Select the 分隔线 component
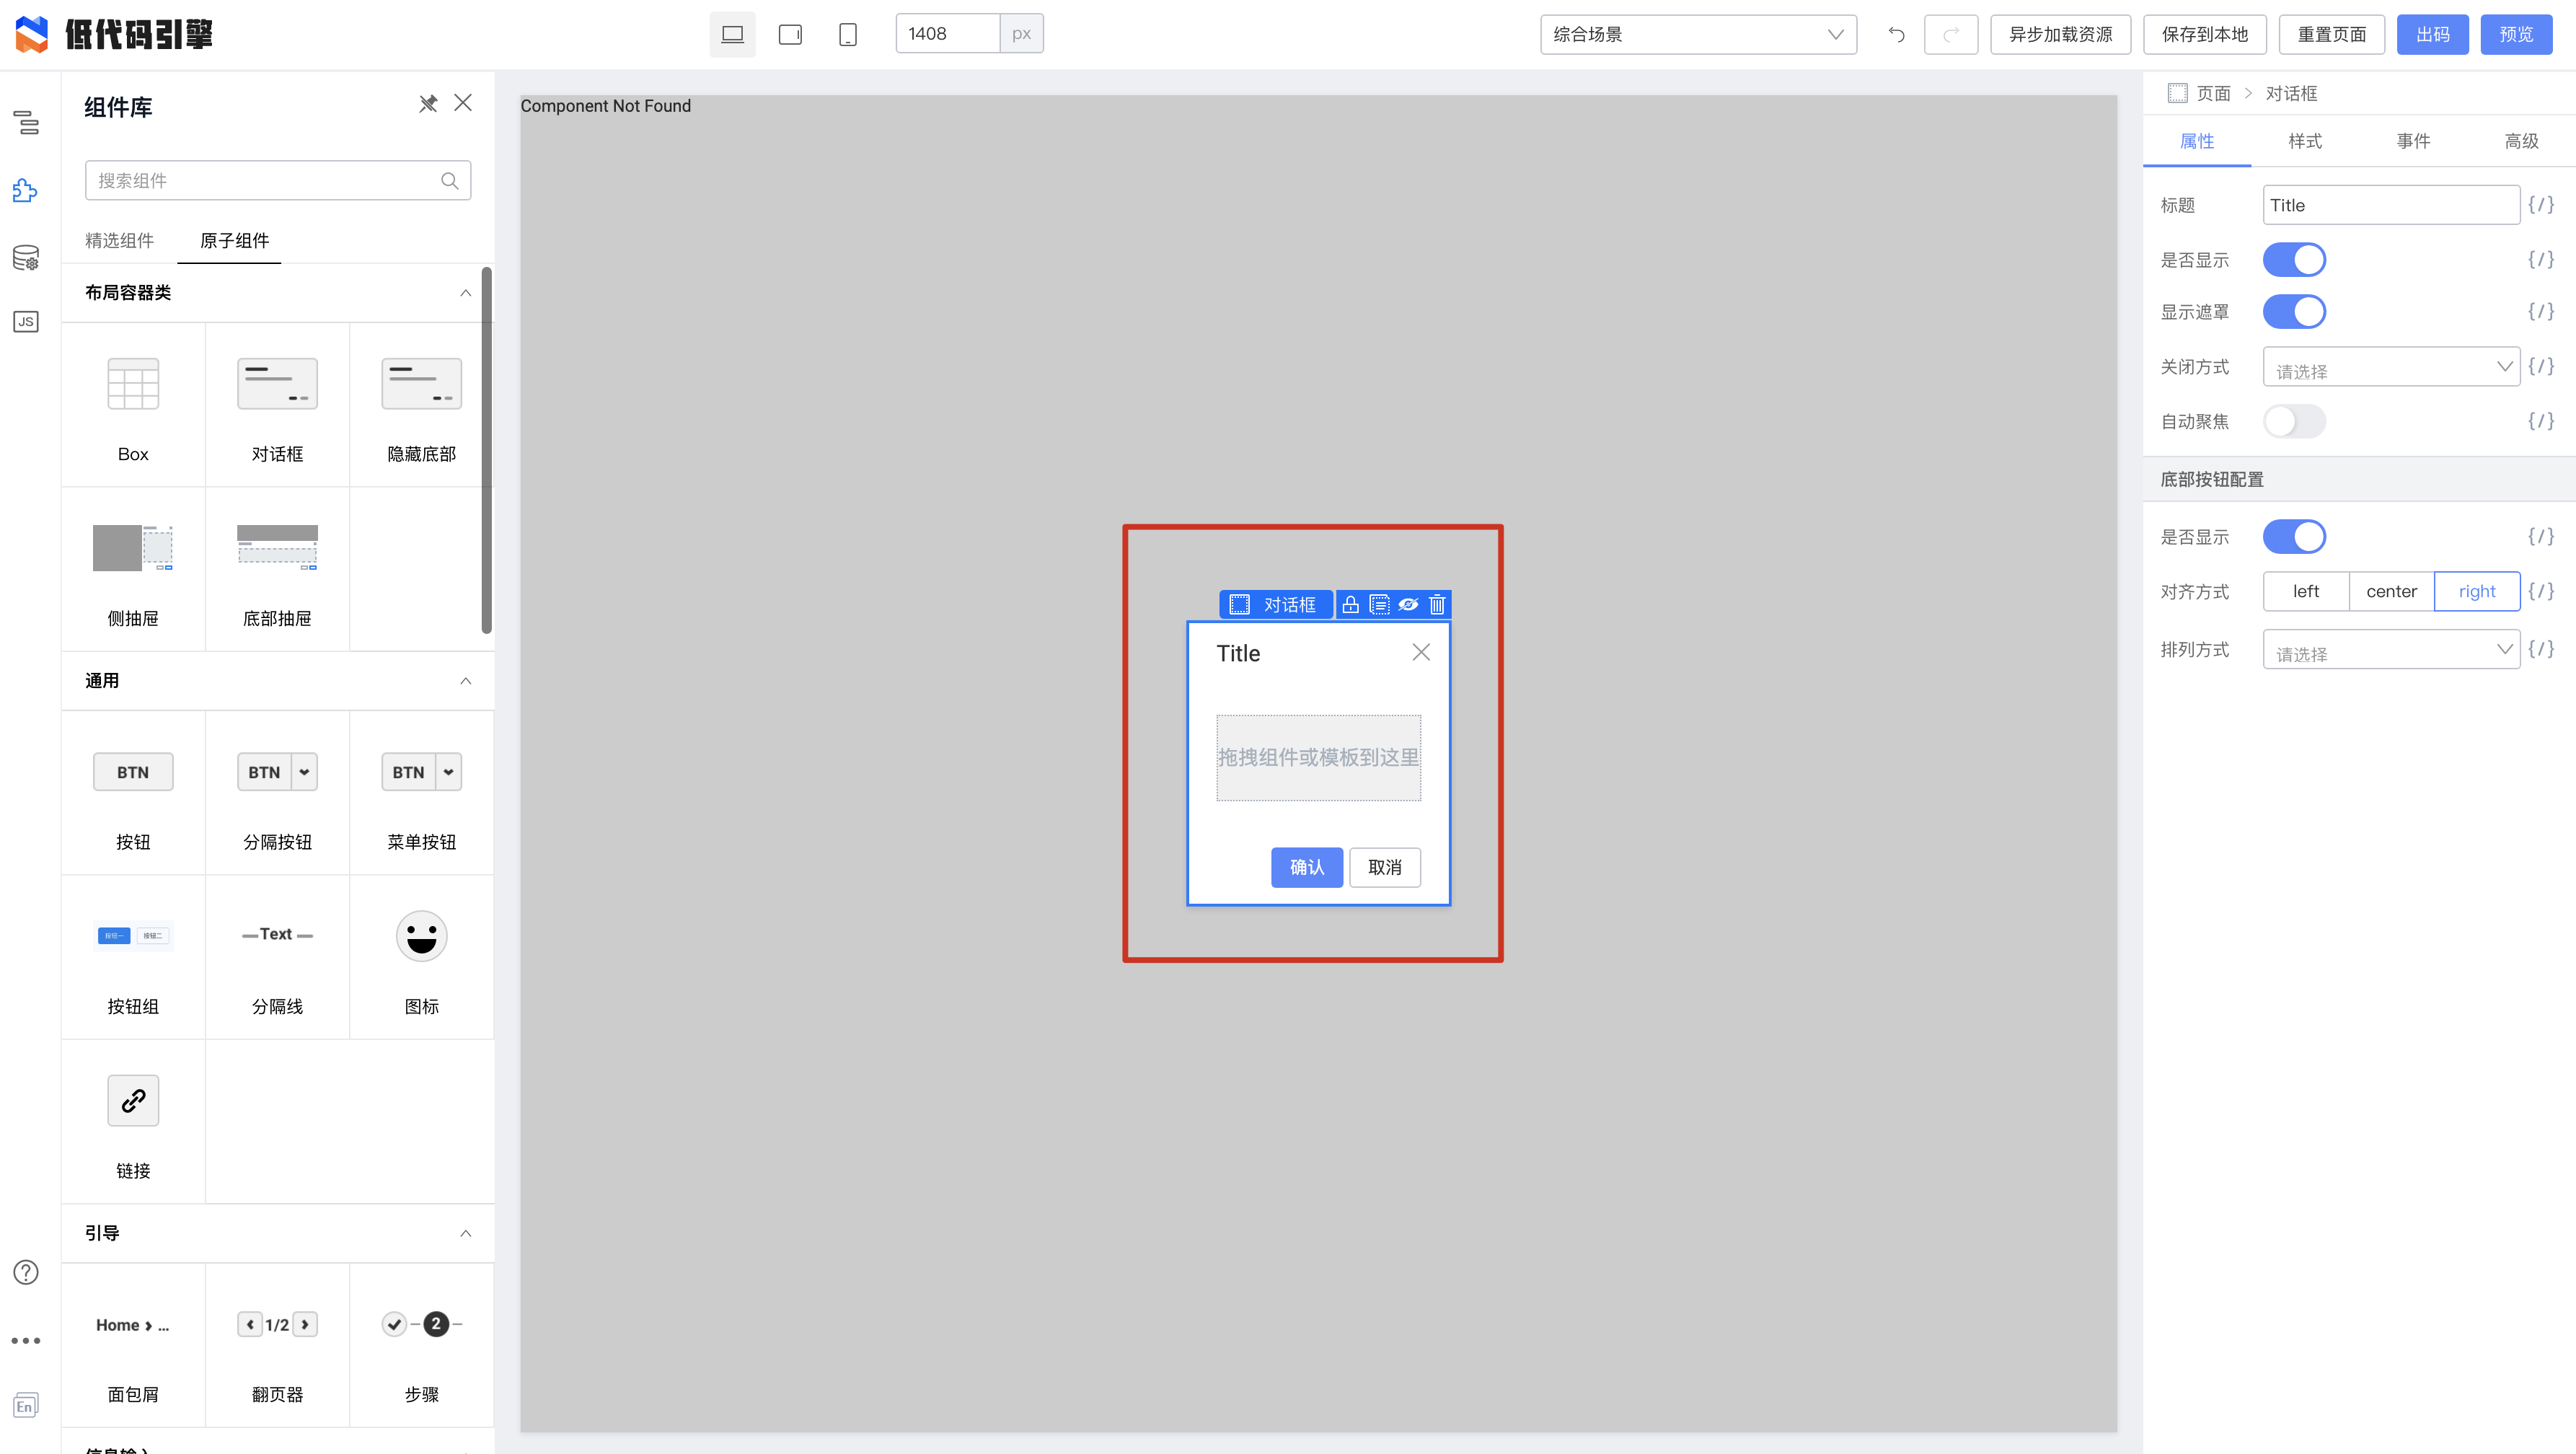The width and height of the screenshot is (2576, 1454). pos(277,957)
